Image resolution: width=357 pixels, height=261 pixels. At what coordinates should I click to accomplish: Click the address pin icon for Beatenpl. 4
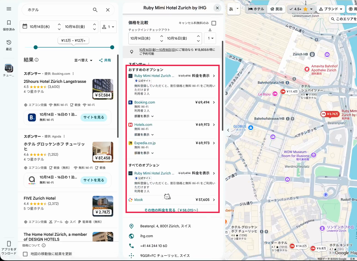coord(131,226)
